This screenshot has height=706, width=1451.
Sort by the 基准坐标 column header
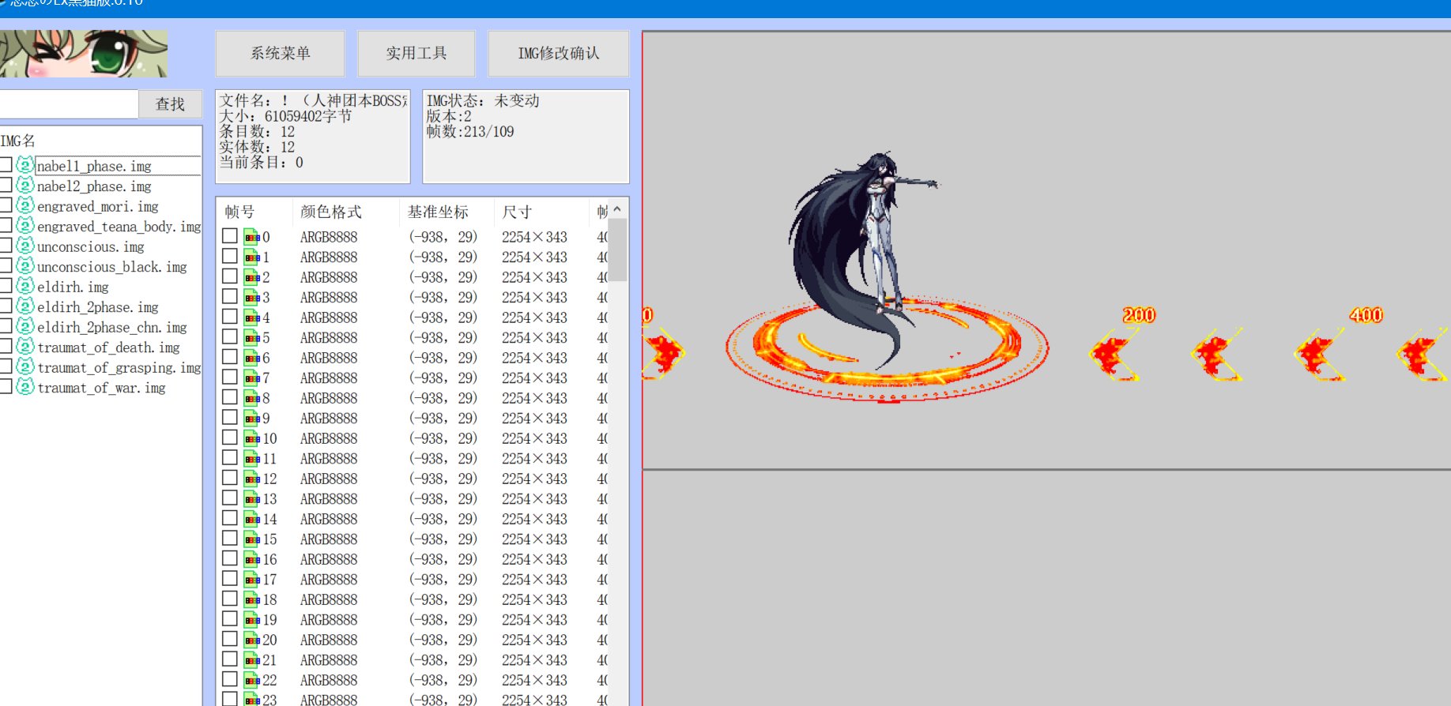[447, 212]
